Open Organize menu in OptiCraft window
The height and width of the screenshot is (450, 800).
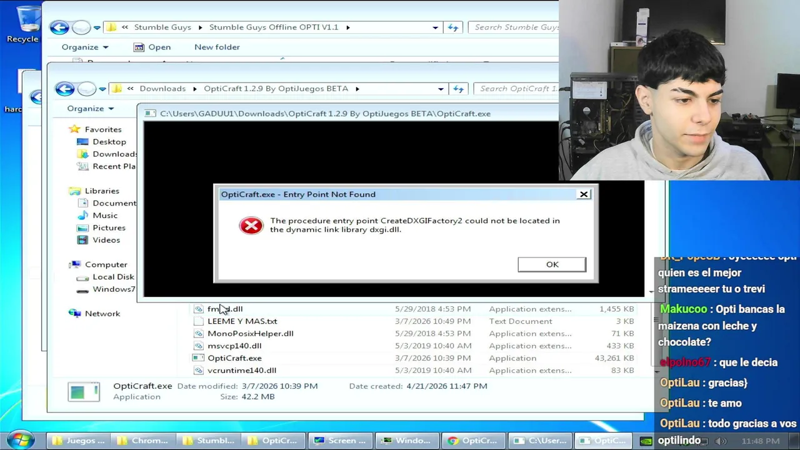click(91, 108)
